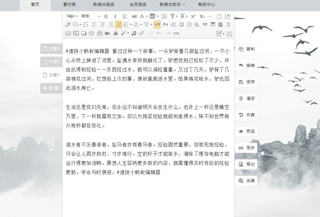Toggle italic formatting
Screen dimensions: 320x217
[x=115, y=16]
